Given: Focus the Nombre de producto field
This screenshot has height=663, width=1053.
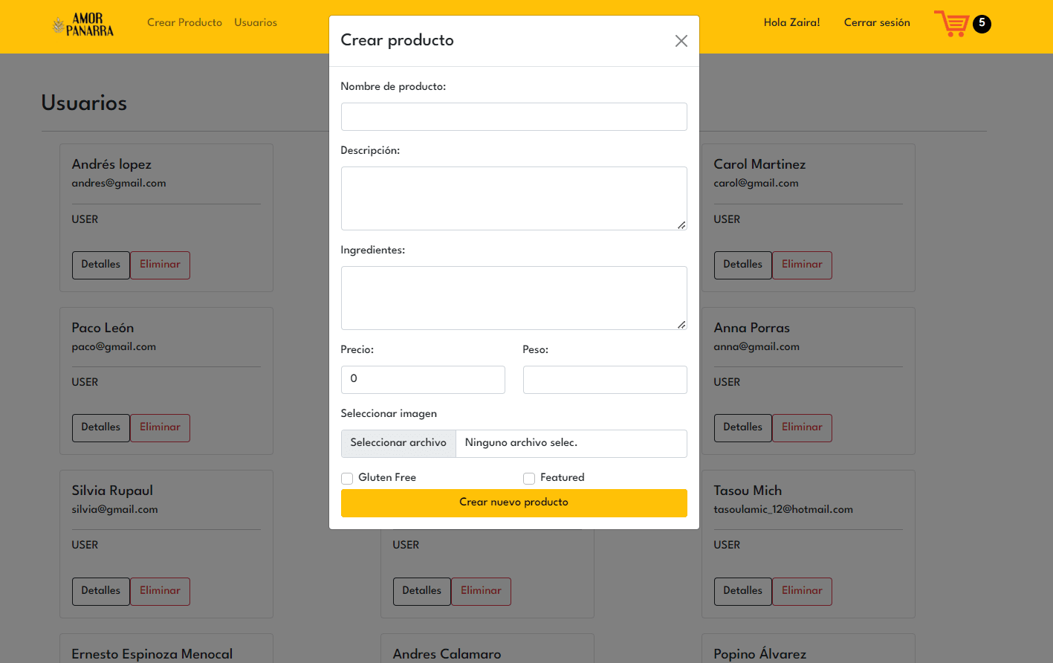Looking at the screenshot, I should point(514,117).
